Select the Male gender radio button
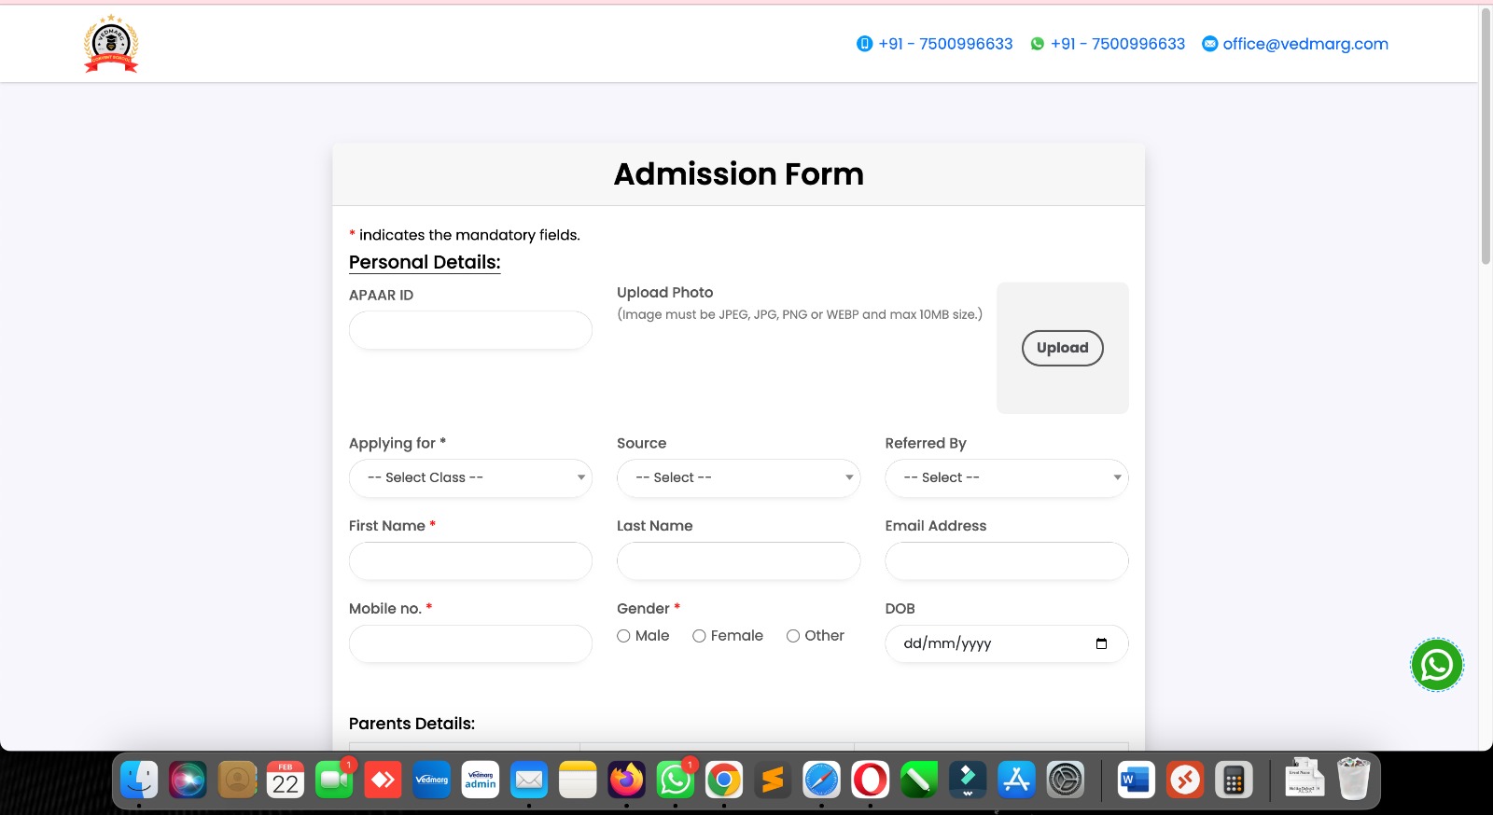The image size is (1493, 815). 623,636
